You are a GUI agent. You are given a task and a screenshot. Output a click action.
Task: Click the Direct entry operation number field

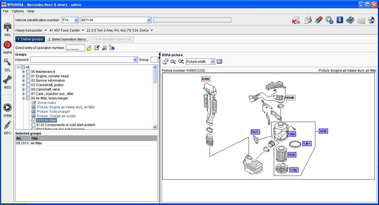tap(75, 48)
